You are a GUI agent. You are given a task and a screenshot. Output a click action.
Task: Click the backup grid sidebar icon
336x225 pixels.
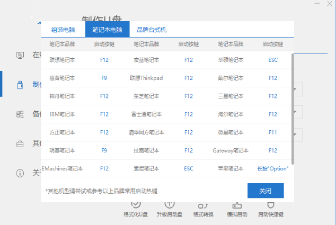[x=20, y=114]
